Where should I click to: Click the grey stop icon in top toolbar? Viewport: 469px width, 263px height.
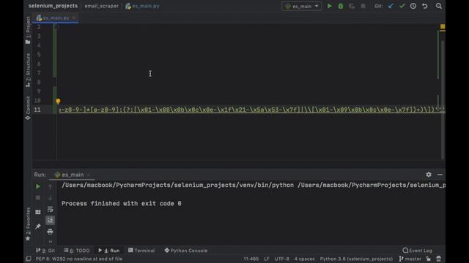coord(363,6)
